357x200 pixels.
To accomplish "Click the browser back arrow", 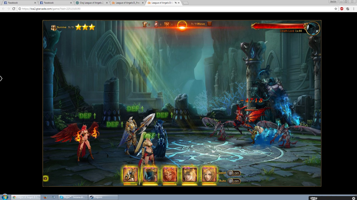I will 3,9.
